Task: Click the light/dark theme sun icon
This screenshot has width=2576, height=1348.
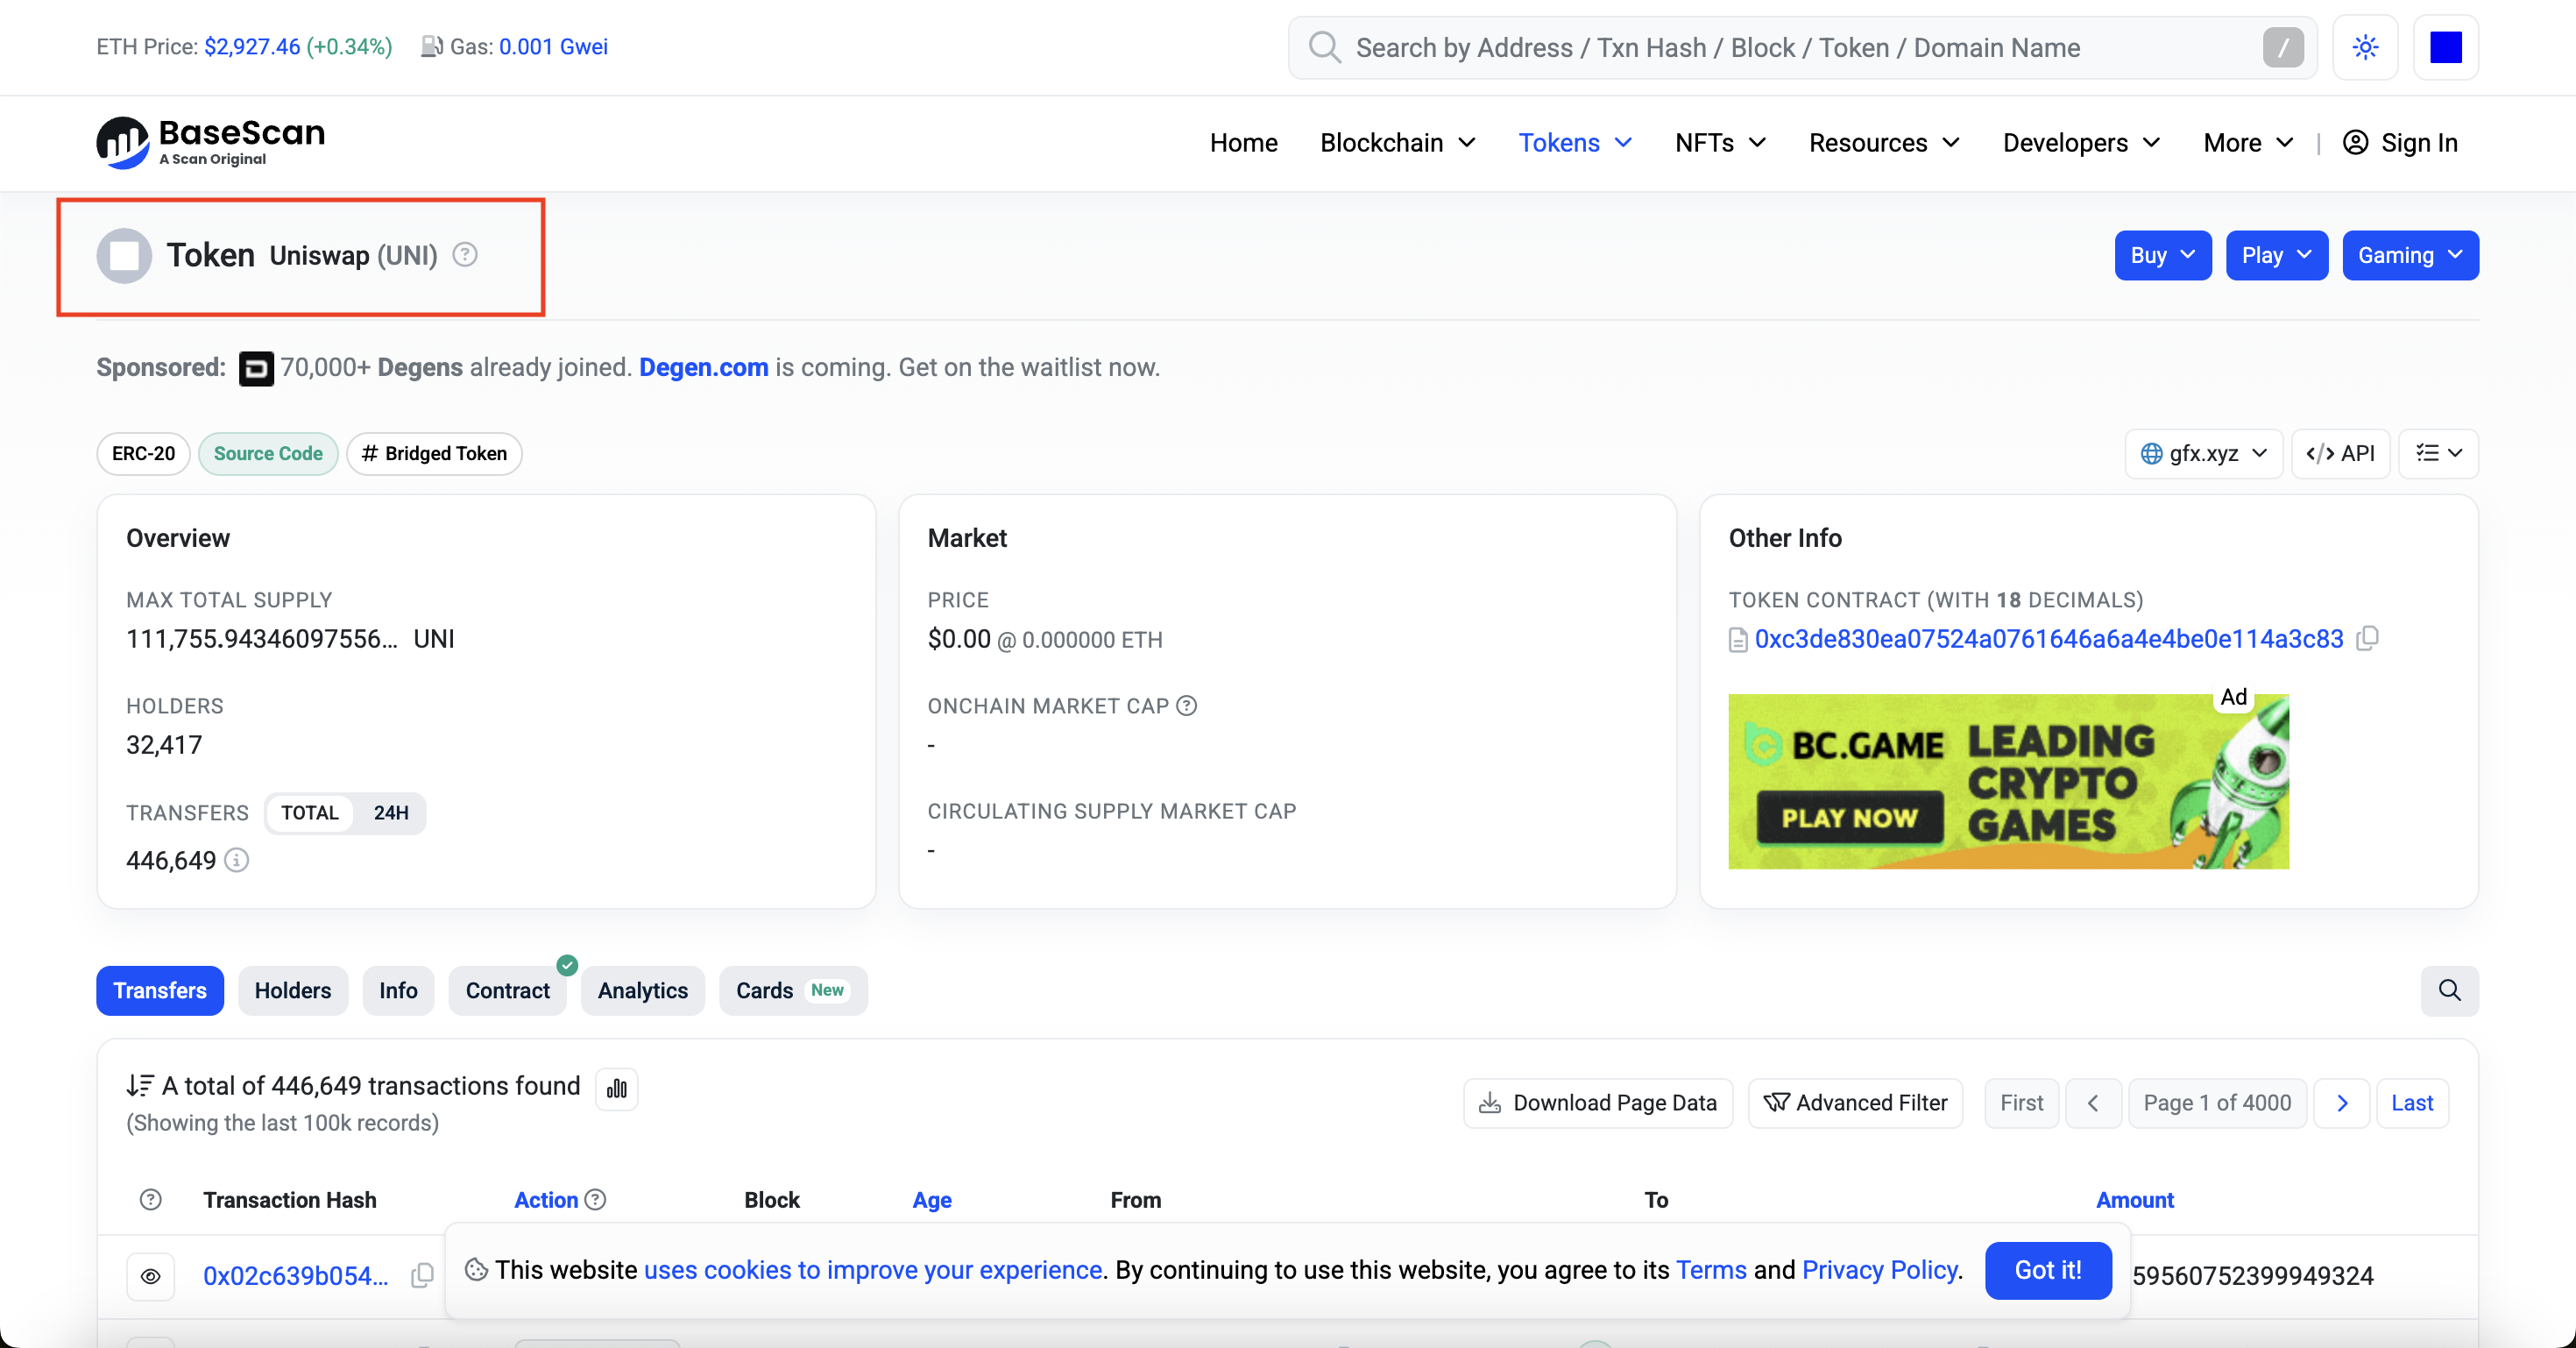Action: click(x=2365, y=47)
